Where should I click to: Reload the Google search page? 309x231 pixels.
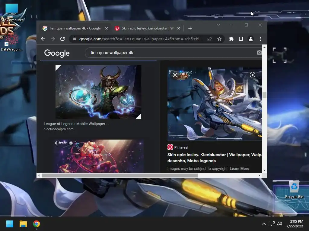click(62, 39)
